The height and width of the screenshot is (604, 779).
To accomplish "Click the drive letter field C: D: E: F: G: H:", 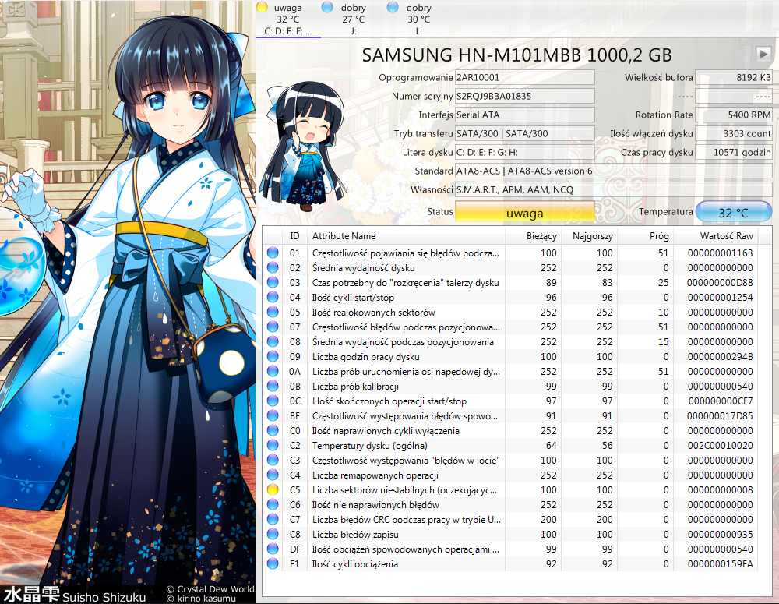I will click(524, 152).
